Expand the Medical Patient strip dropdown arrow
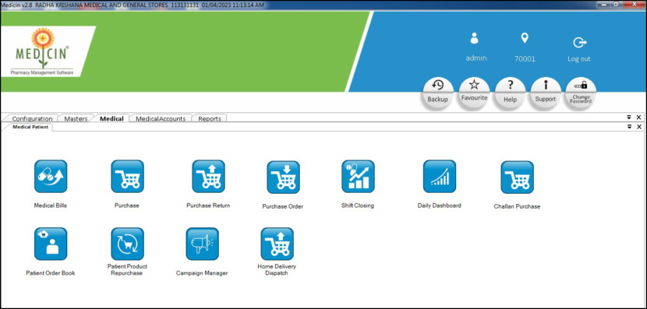 coord(629,127)
